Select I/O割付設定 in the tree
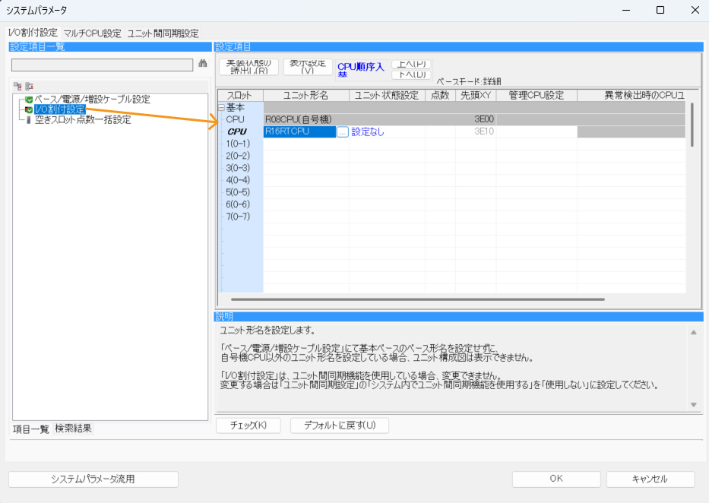709x503 pixels. point(59,109)
